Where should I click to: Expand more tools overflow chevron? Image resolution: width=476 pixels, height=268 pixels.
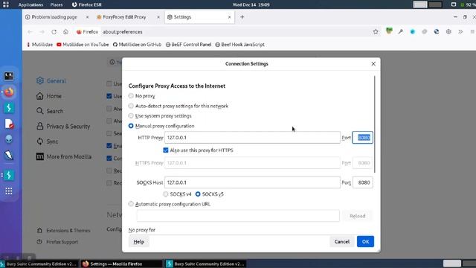[x=460, y=31]
